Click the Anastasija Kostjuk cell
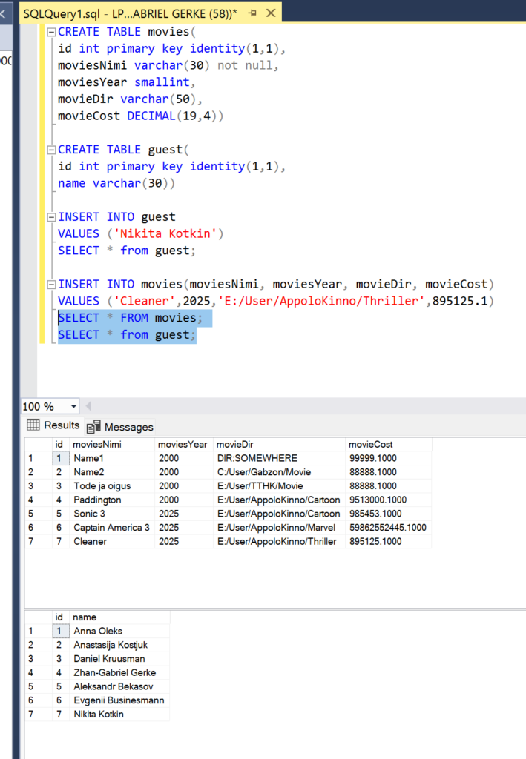This screenshot has height=759, width=526. coord(119,645)
